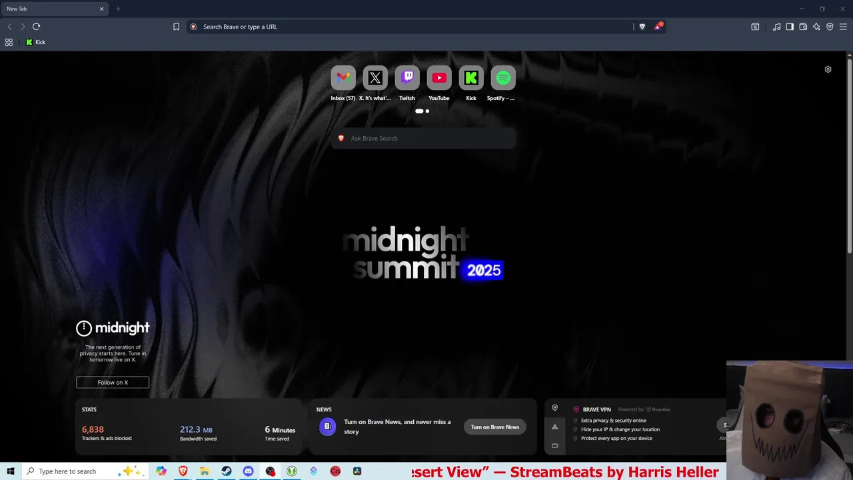Open OBS Studio from the taskbar
Image resolution: width=853 pixels, height=480 pixels.
270,471
